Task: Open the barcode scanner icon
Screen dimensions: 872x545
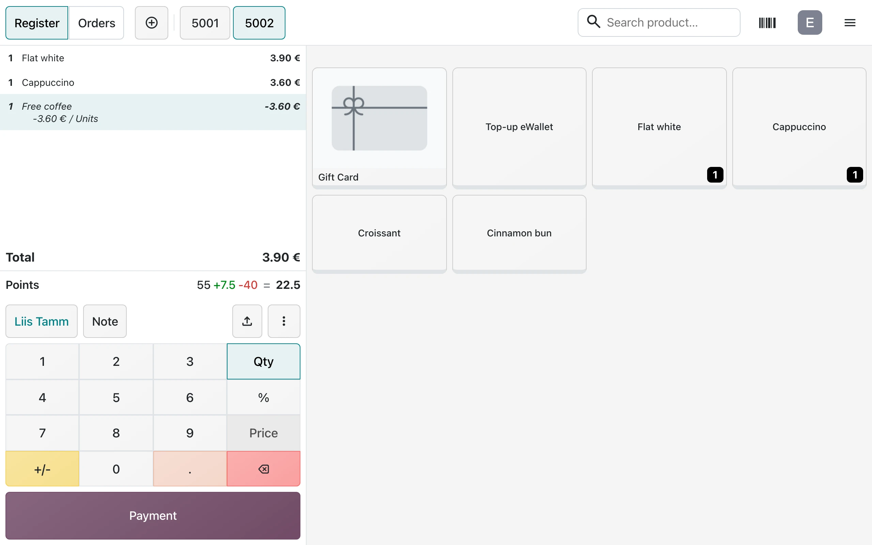Action: pyautogui.click(x=767, y=23)
